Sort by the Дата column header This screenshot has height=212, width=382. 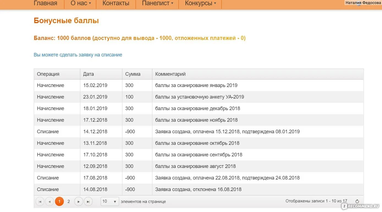click(101, 74)
